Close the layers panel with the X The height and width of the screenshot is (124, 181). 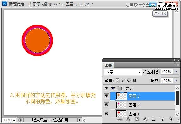(178, 60)
